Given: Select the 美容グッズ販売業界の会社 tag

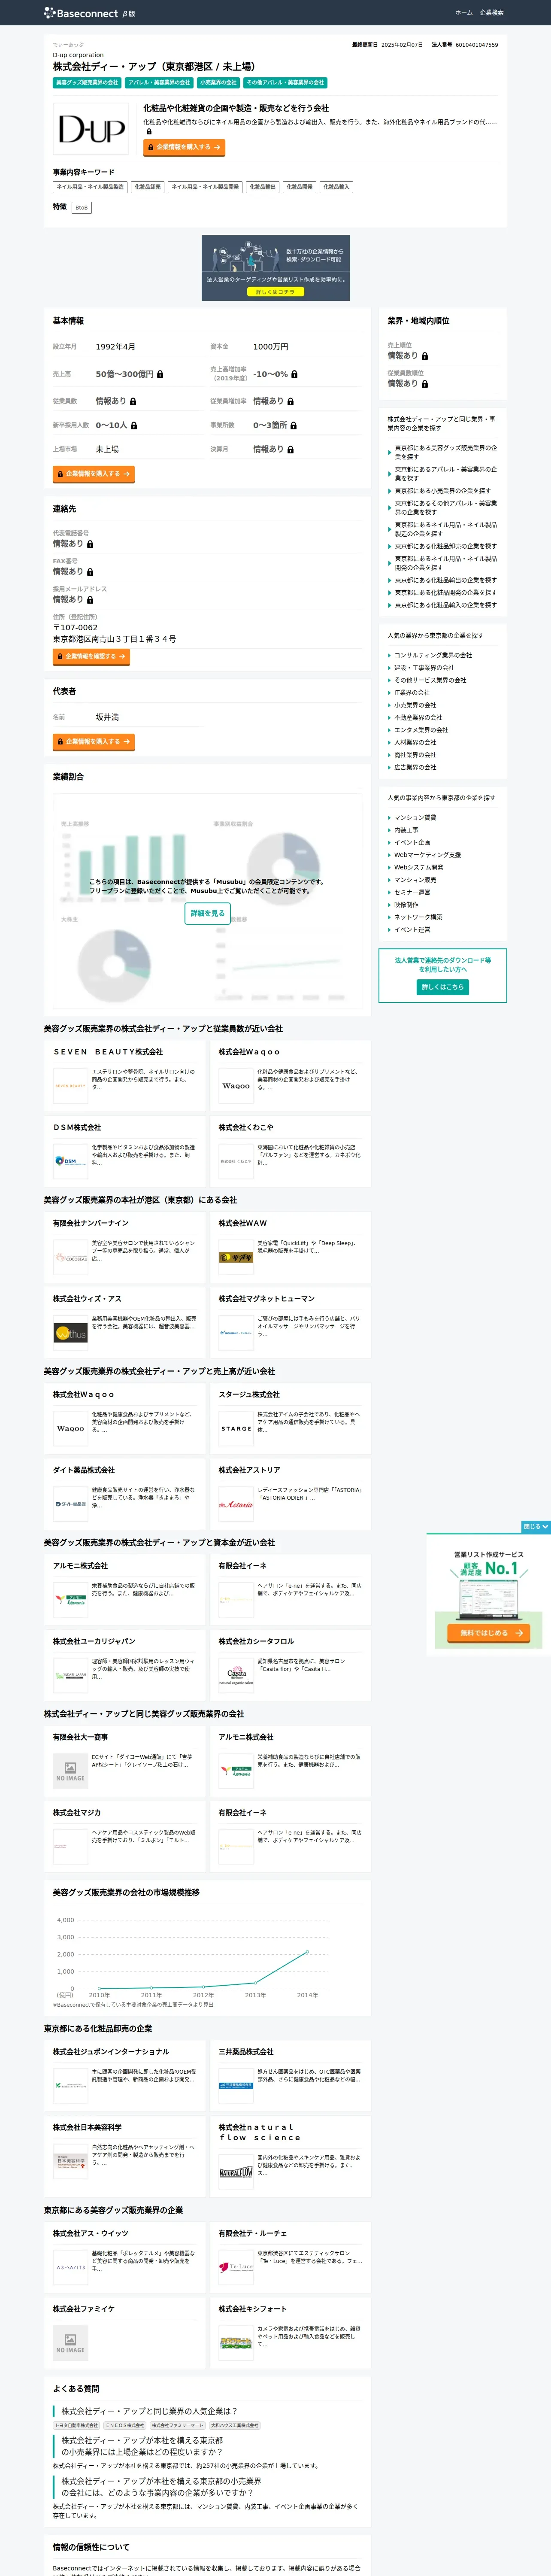Looking at the screenshot, I should 87,83.
